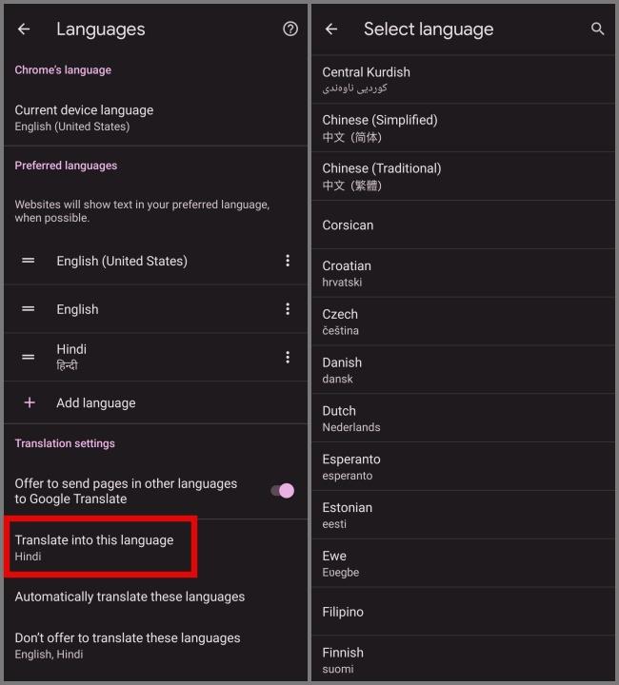Open more options for English (United States)
Viewport: 619px width, 685px height.
[x=288, y=261]
